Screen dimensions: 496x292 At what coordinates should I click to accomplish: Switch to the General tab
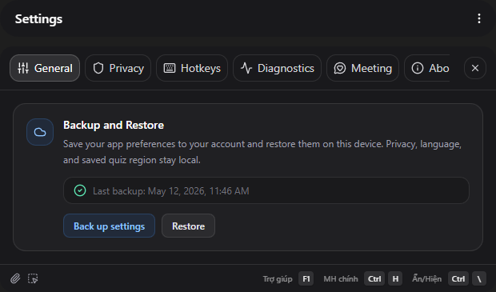pyautogui.click(x=45, y=68)
